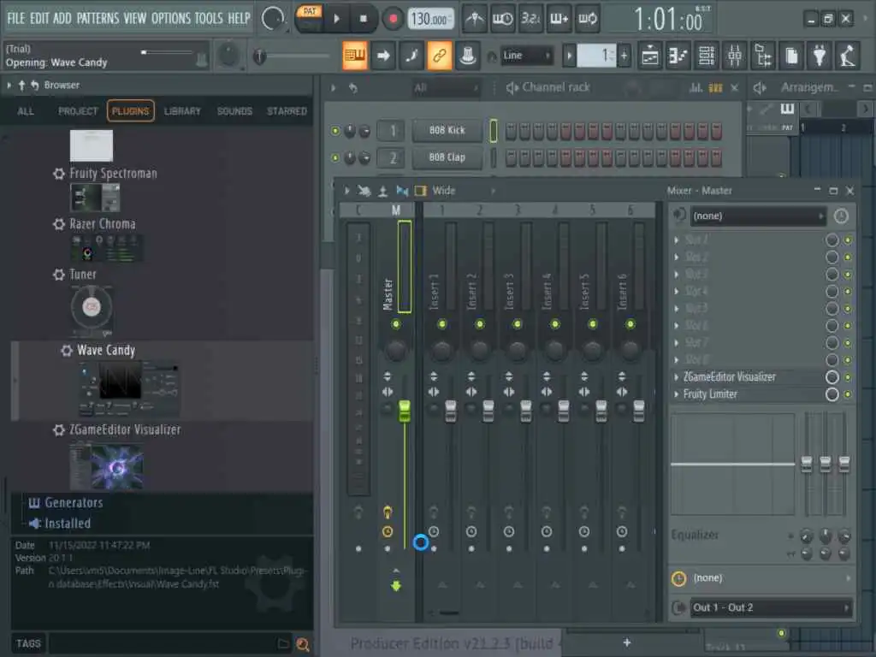Click the plus add track button

coord(627,642)
